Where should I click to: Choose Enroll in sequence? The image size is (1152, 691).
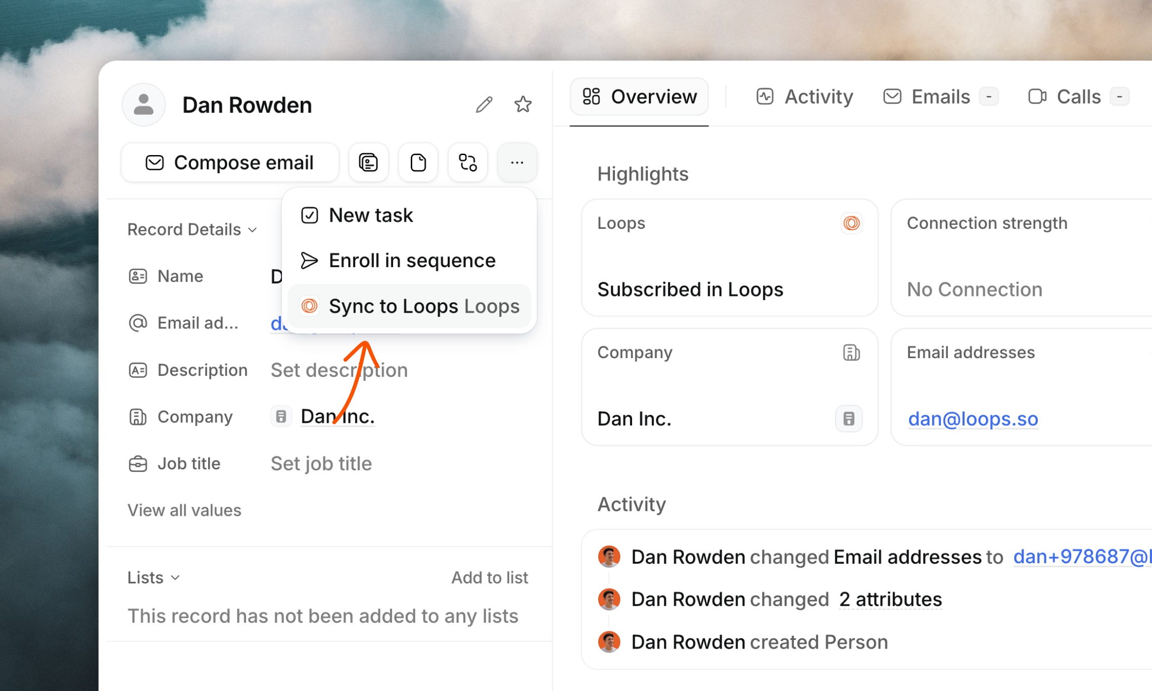coord(409,261)
